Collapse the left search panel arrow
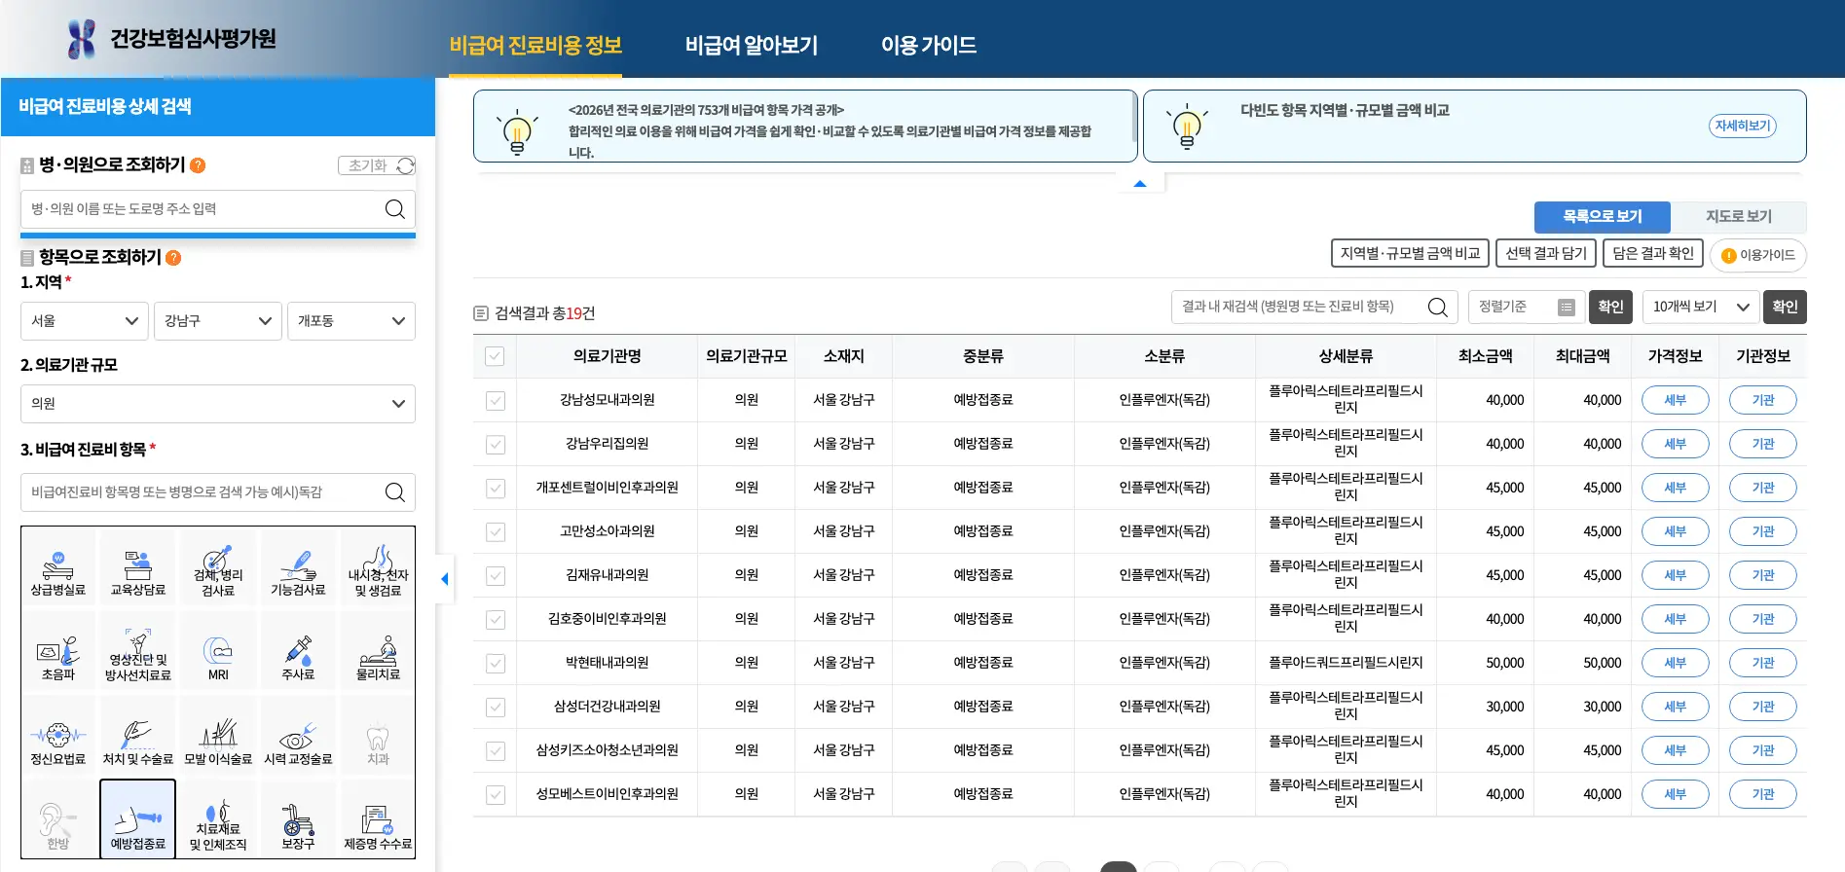This screenshot has width=1845, height=872. click(x=445, y=579)
